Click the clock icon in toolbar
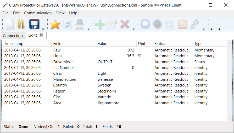Image resolution: width=234 pixels, height=133 pixels. [x=158, y=24]
